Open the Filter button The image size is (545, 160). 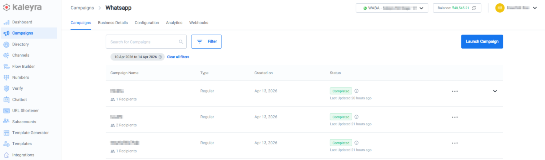pyautogui.click(x=206, y=41)
